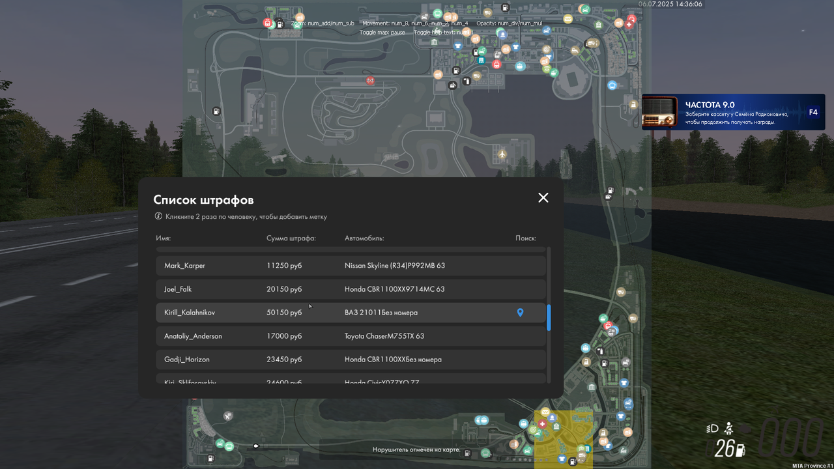Click the gray airplane icon in bottom-left map

coord(228,416)
